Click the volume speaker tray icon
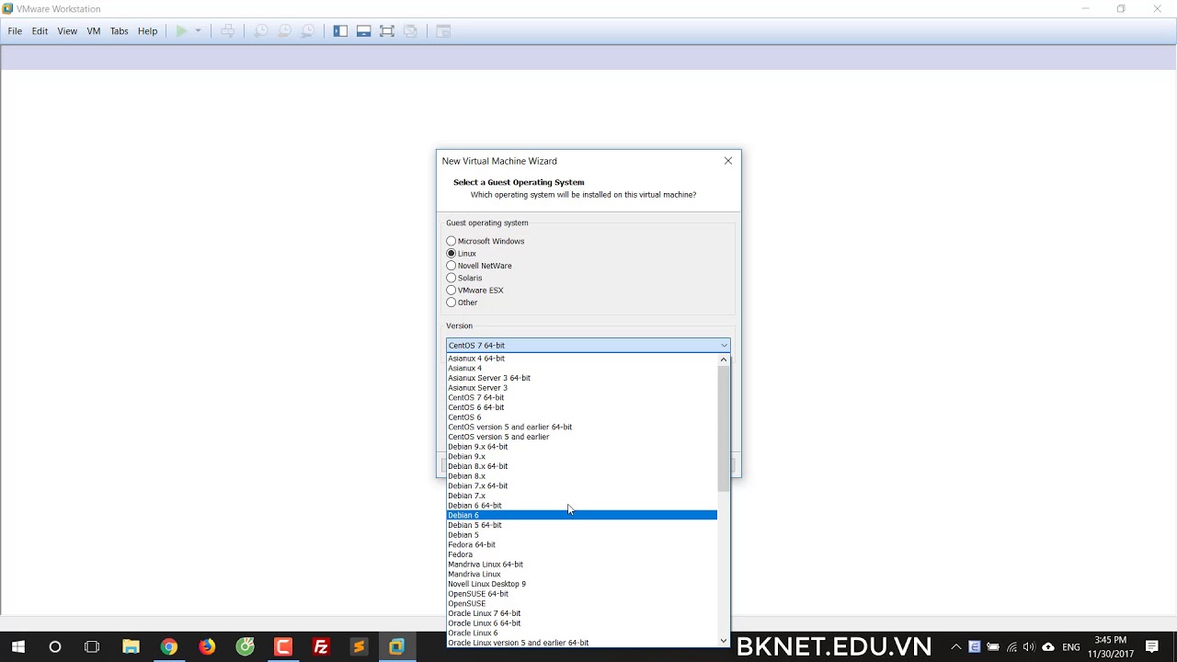 coord(1028,647)
